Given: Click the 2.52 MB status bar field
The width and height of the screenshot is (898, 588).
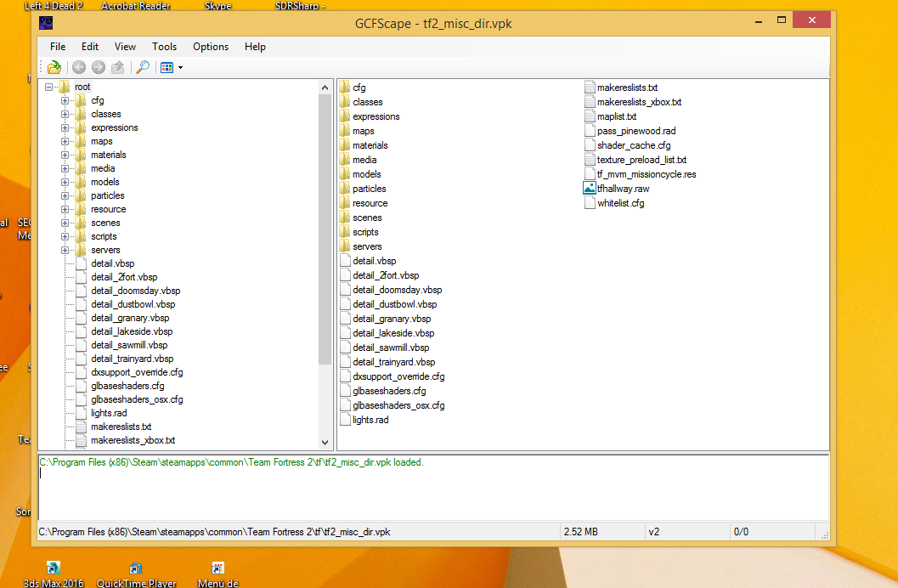Looking at the screenshot, I should 601,532.
